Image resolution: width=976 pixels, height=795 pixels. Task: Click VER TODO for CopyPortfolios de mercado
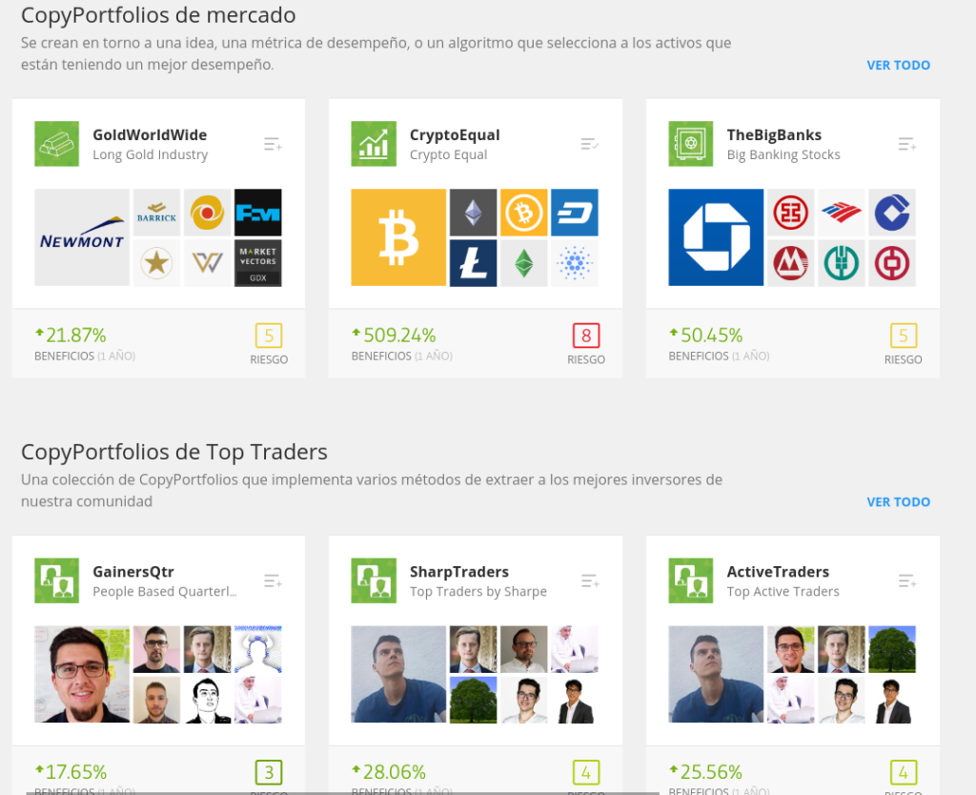tap(898, 65)
